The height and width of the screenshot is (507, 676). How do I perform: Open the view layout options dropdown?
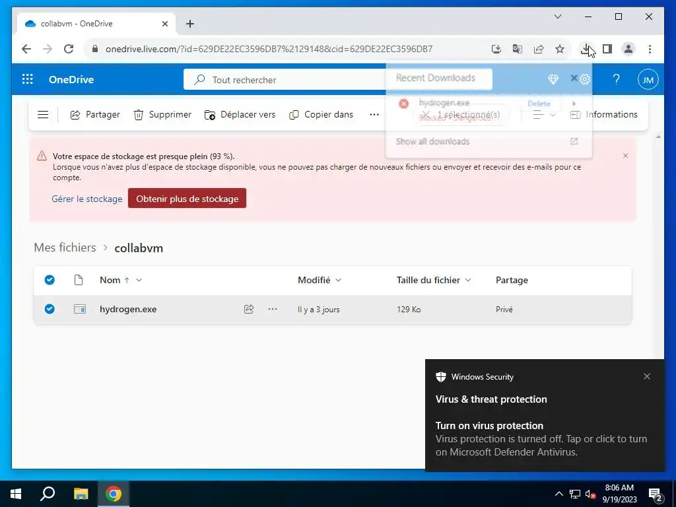pos(544,115)
